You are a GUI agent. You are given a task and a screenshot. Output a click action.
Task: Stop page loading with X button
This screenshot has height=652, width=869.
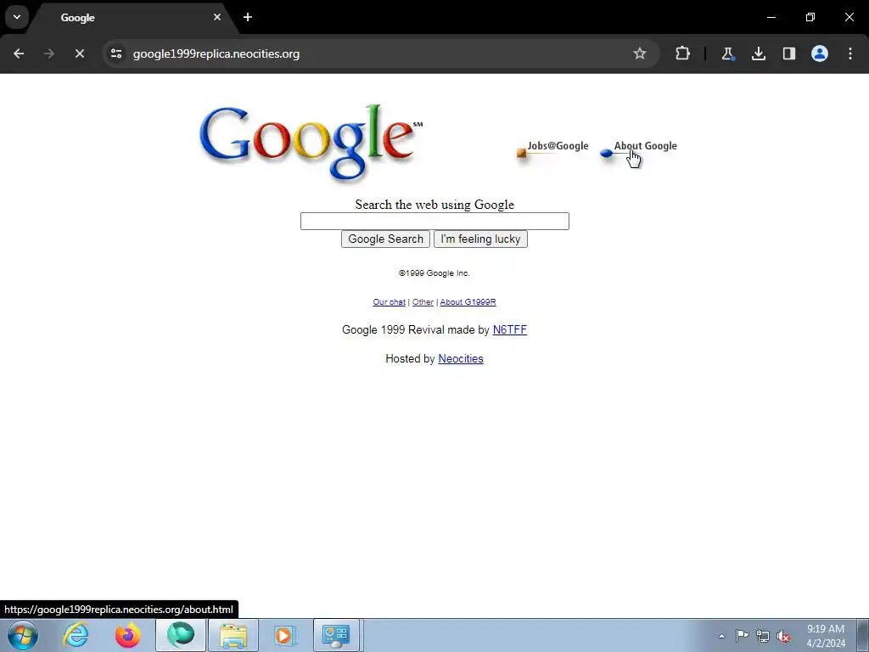pos(79,53)
